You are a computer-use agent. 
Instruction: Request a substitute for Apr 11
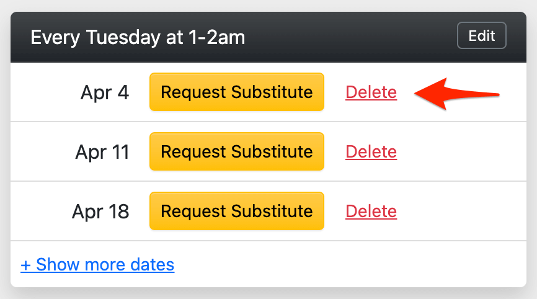point(236,152)
